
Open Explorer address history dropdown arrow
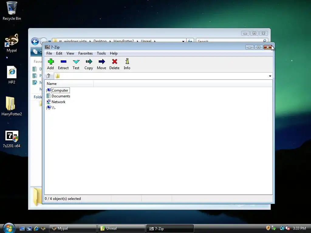(x=183, y=41)
